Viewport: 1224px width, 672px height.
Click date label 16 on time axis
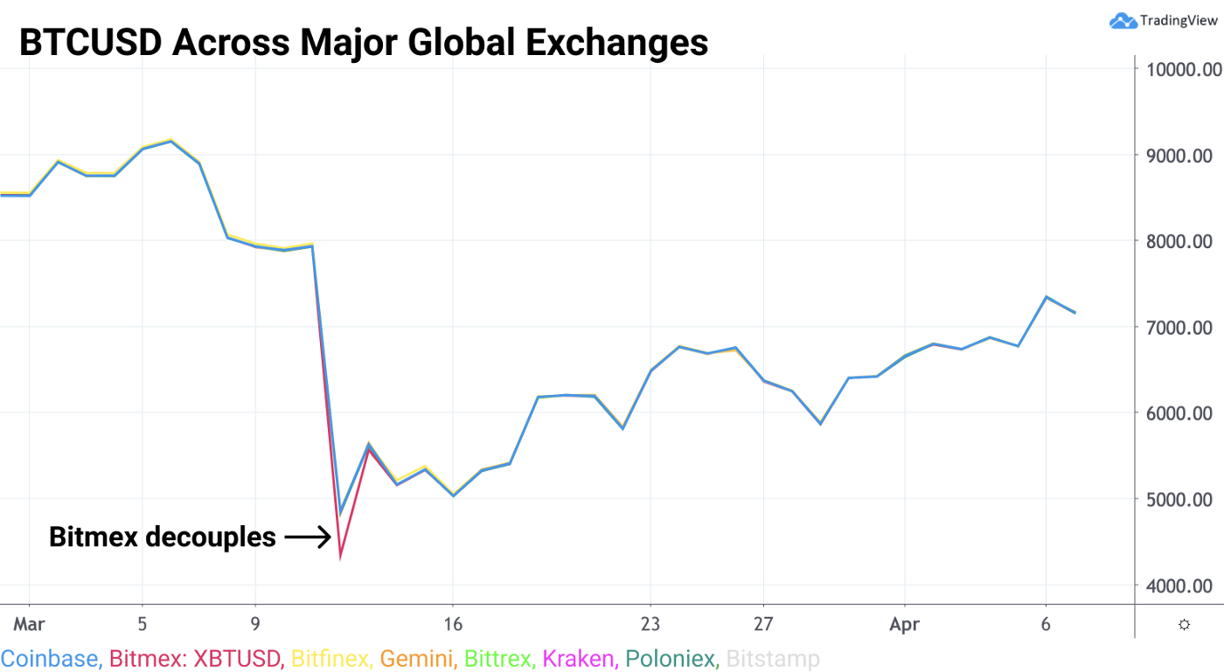452,624
